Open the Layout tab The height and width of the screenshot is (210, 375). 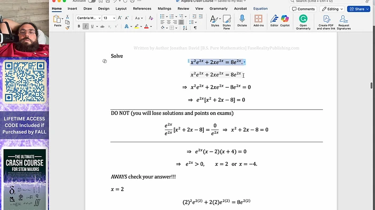click(x=121, y=8)
